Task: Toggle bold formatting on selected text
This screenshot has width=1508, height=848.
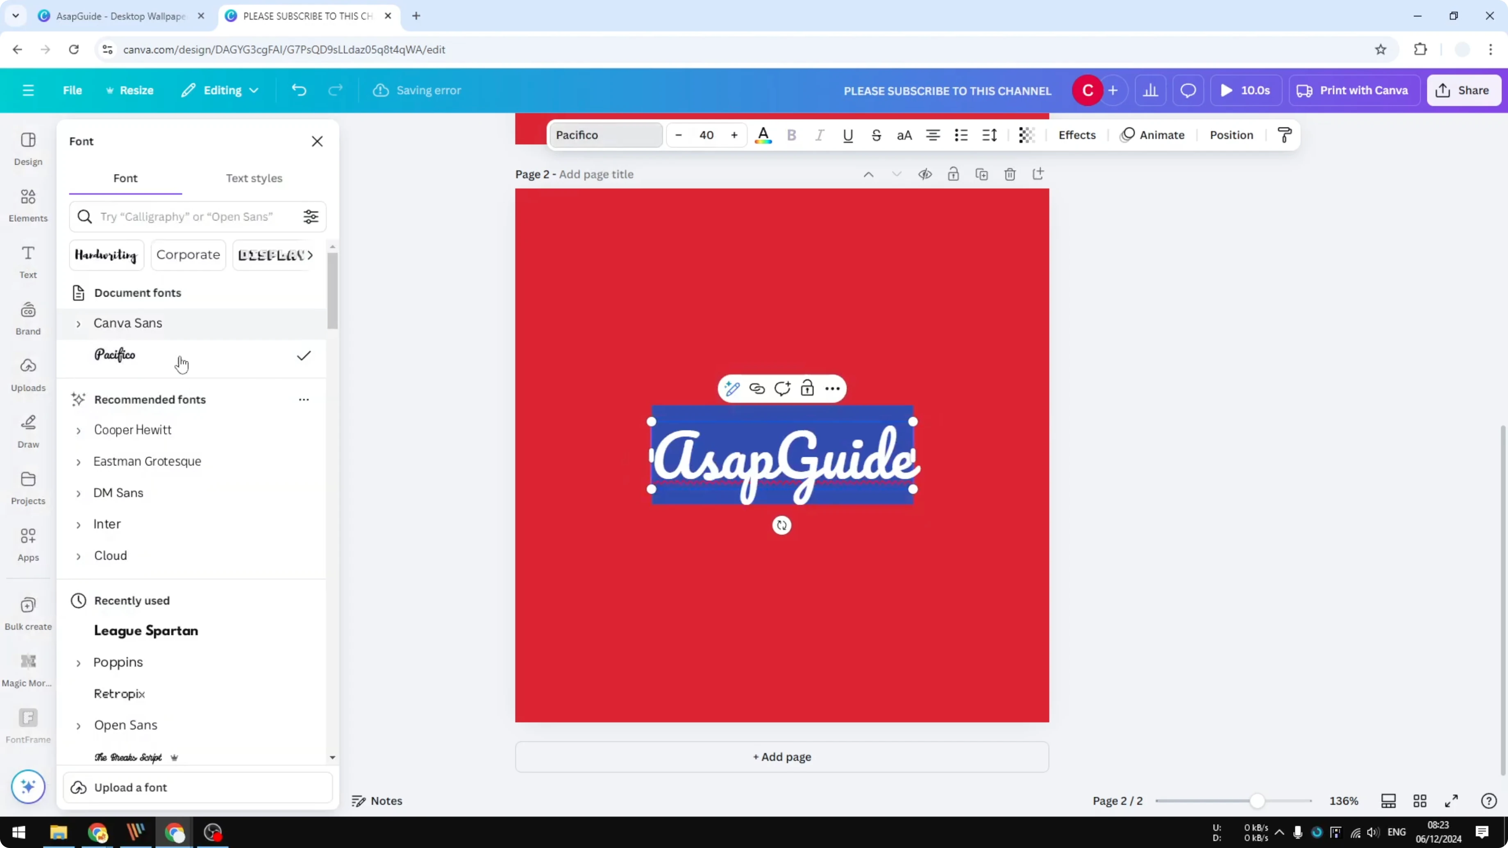Action: point(791,135)
